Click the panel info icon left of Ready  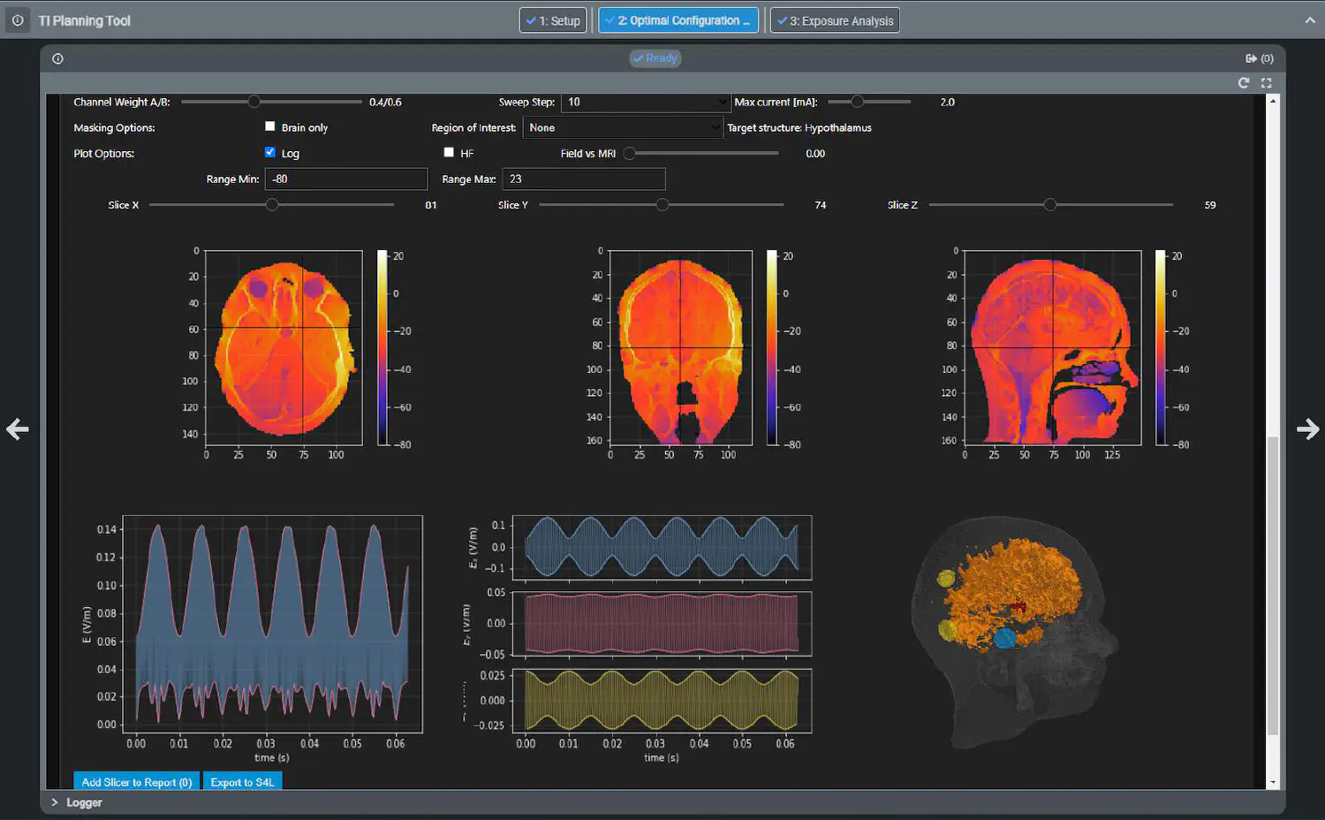(x=57, y=59)
